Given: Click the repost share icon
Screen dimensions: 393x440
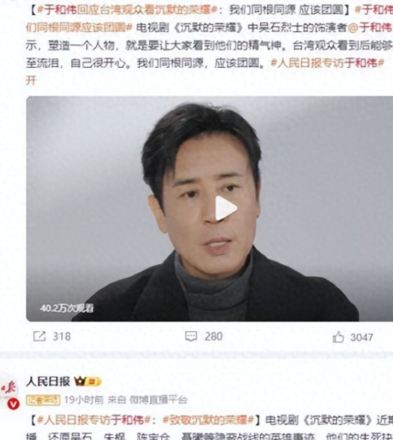Looking at the screenshot, I should coord(39,336).
